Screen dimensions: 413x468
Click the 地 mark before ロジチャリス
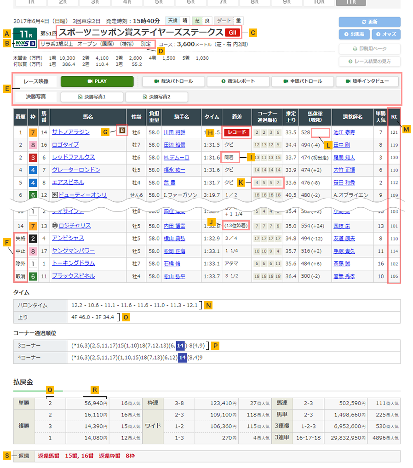54,226
